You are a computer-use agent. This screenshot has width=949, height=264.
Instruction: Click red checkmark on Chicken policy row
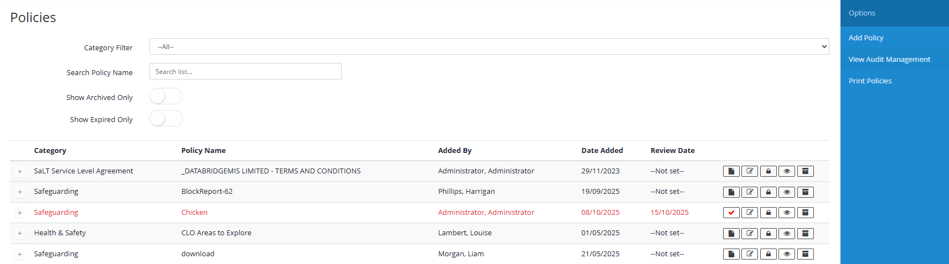pyautogui.click(x=731, y=213)
